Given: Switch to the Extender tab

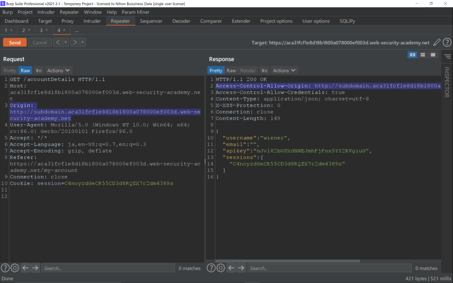Looking at the screenshot, I should [241, 21].
